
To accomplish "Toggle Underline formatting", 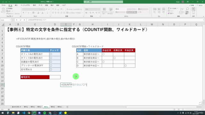I will [29, 13].
